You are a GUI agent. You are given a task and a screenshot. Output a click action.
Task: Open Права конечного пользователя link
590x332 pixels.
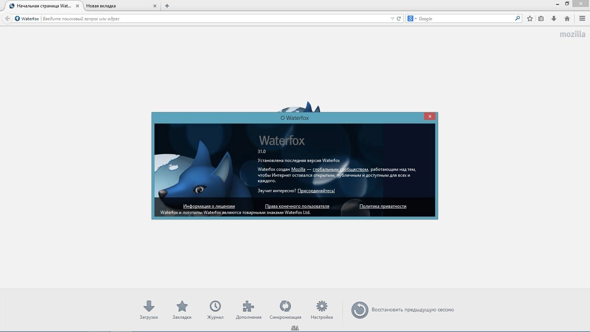pos(297,206)
